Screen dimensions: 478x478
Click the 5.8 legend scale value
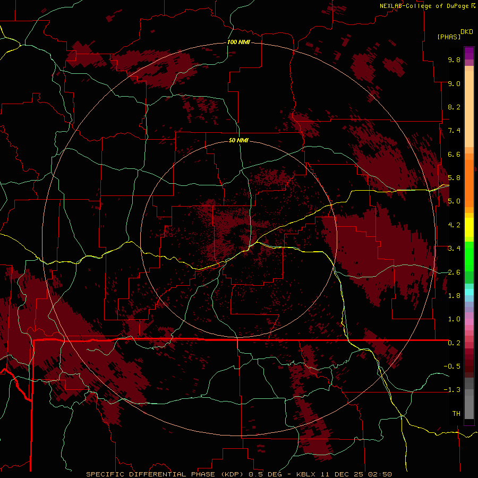point(454,178)
